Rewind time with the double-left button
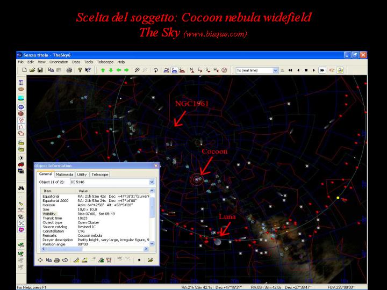387x290 pixels. click(290, 70)
